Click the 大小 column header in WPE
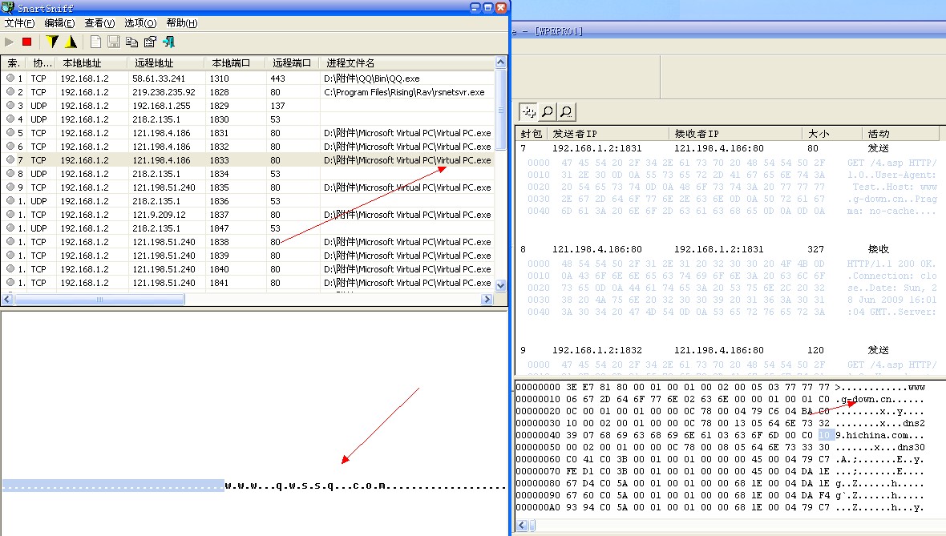The width and height of the screenshot is (946, 536). [832, 133]
